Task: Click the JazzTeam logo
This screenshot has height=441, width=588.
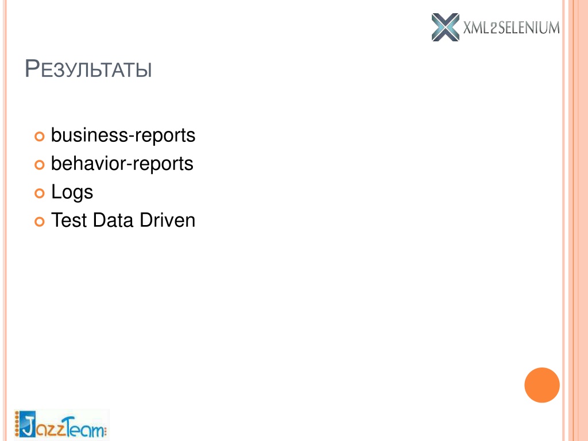Action: click(x=61, y=424)
